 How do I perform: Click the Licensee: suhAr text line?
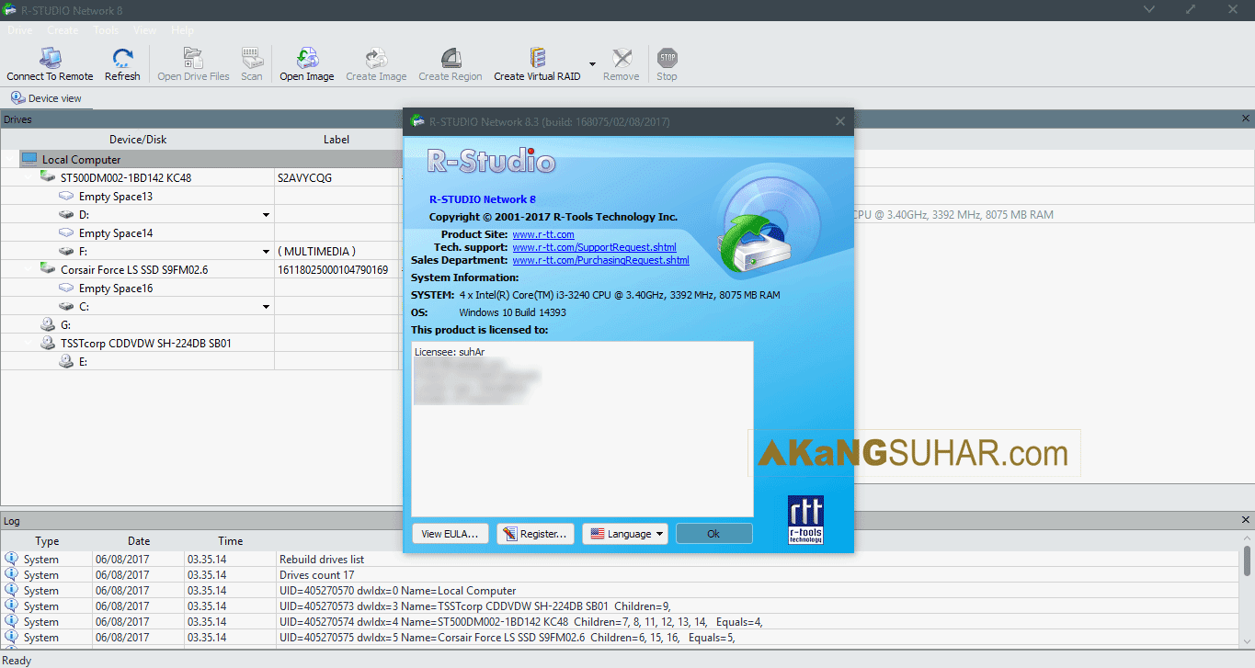[449, 352]
